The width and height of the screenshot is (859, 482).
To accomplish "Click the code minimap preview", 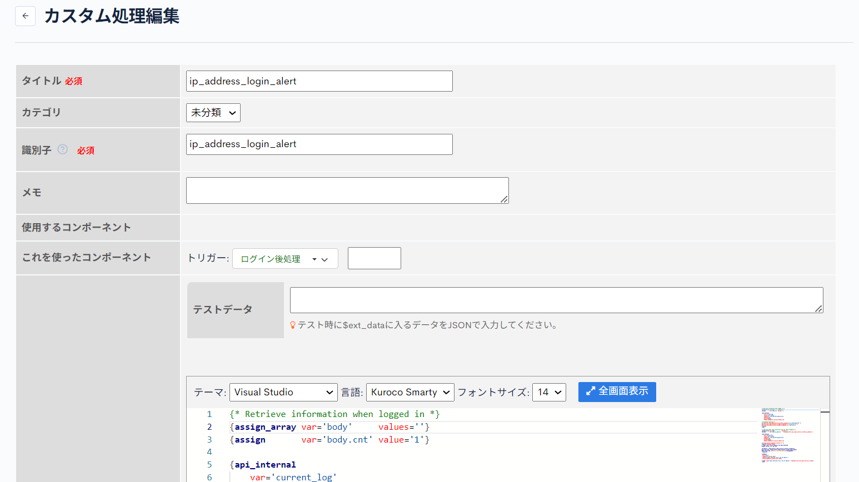I will click(790, 435).
